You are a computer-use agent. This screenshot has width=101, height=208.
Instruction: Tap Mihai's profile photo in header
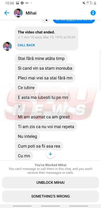click(x=18, y=13)
